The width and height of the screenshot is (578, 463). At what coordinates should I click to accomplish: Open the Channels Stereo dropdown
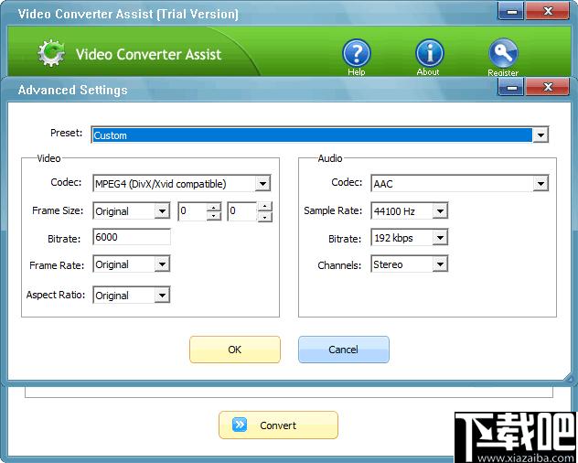440,264
